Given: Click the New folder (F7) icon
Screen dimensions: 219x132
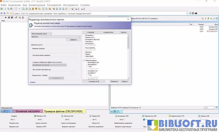Looking at the screenshot, I should [x=170, y=116].
